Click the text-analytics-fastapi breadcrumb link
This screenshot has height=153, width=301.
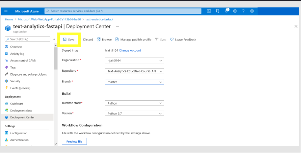coord(99,19)
